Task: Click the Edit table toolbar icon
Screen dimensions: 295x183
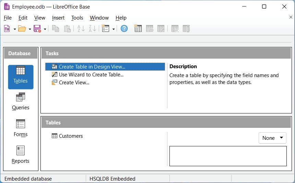Action: [x=161, y=29]
